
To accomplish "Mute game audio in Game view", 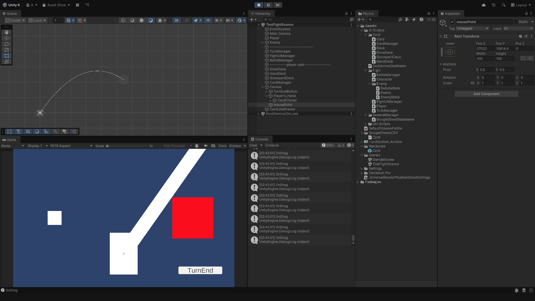I will pos(206,146).
